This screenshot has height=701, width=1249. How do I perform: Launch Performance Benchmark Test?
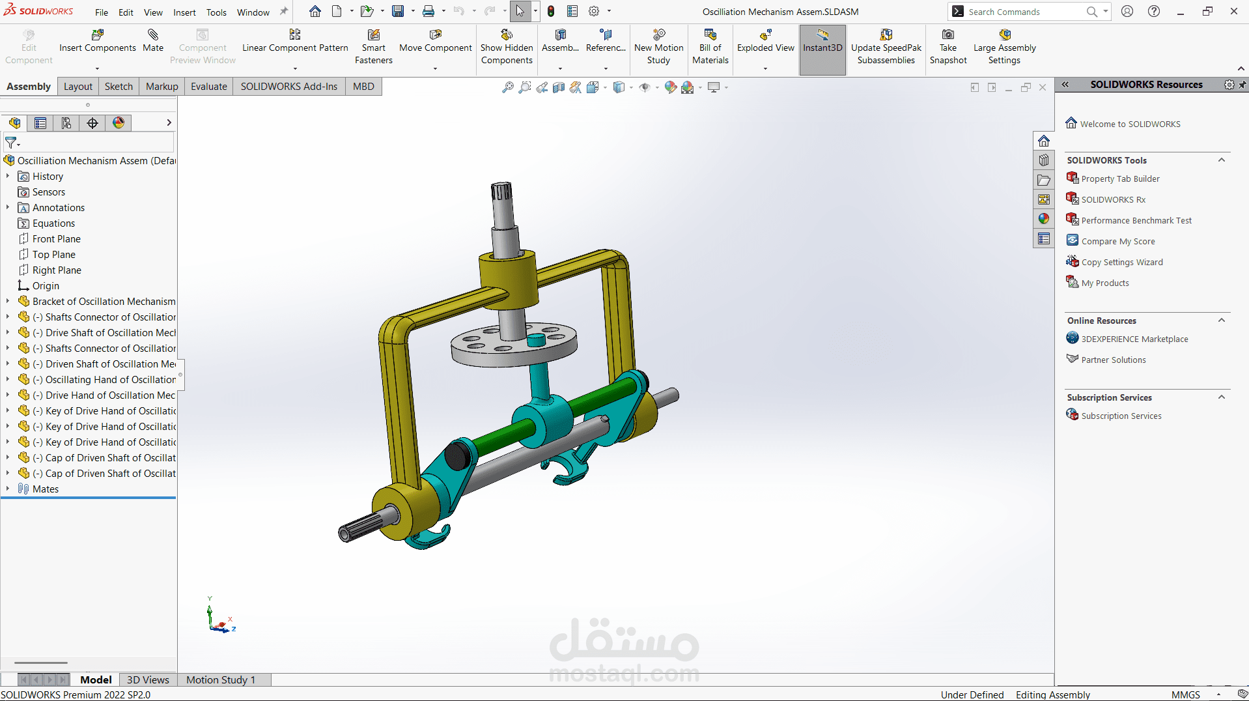point(1136,220)
